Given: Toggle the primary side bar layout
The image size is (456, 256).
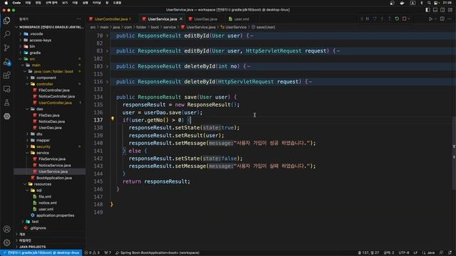Looking at the screenshot, I should click(x=427, y=10).
